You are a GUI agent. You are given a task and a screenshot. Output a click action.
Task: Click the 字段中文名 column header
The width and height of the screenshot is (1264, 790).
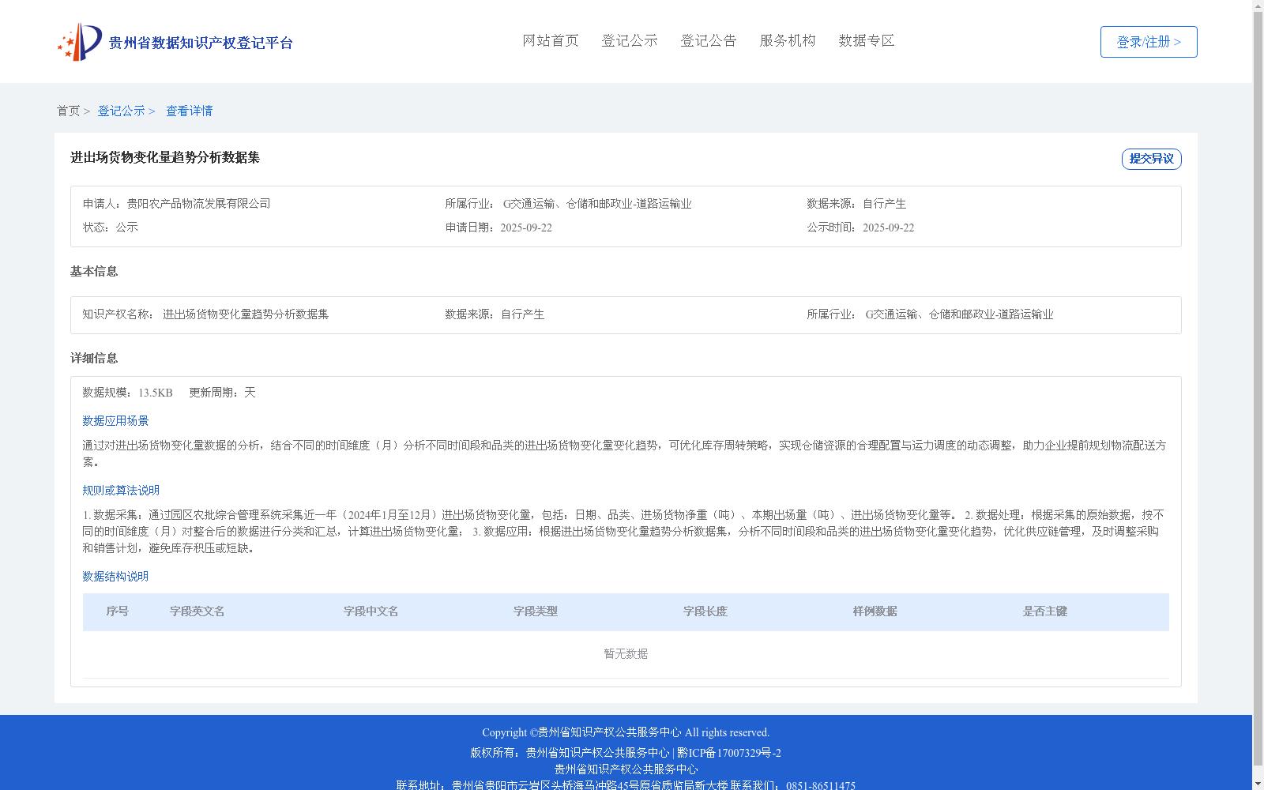371,611
